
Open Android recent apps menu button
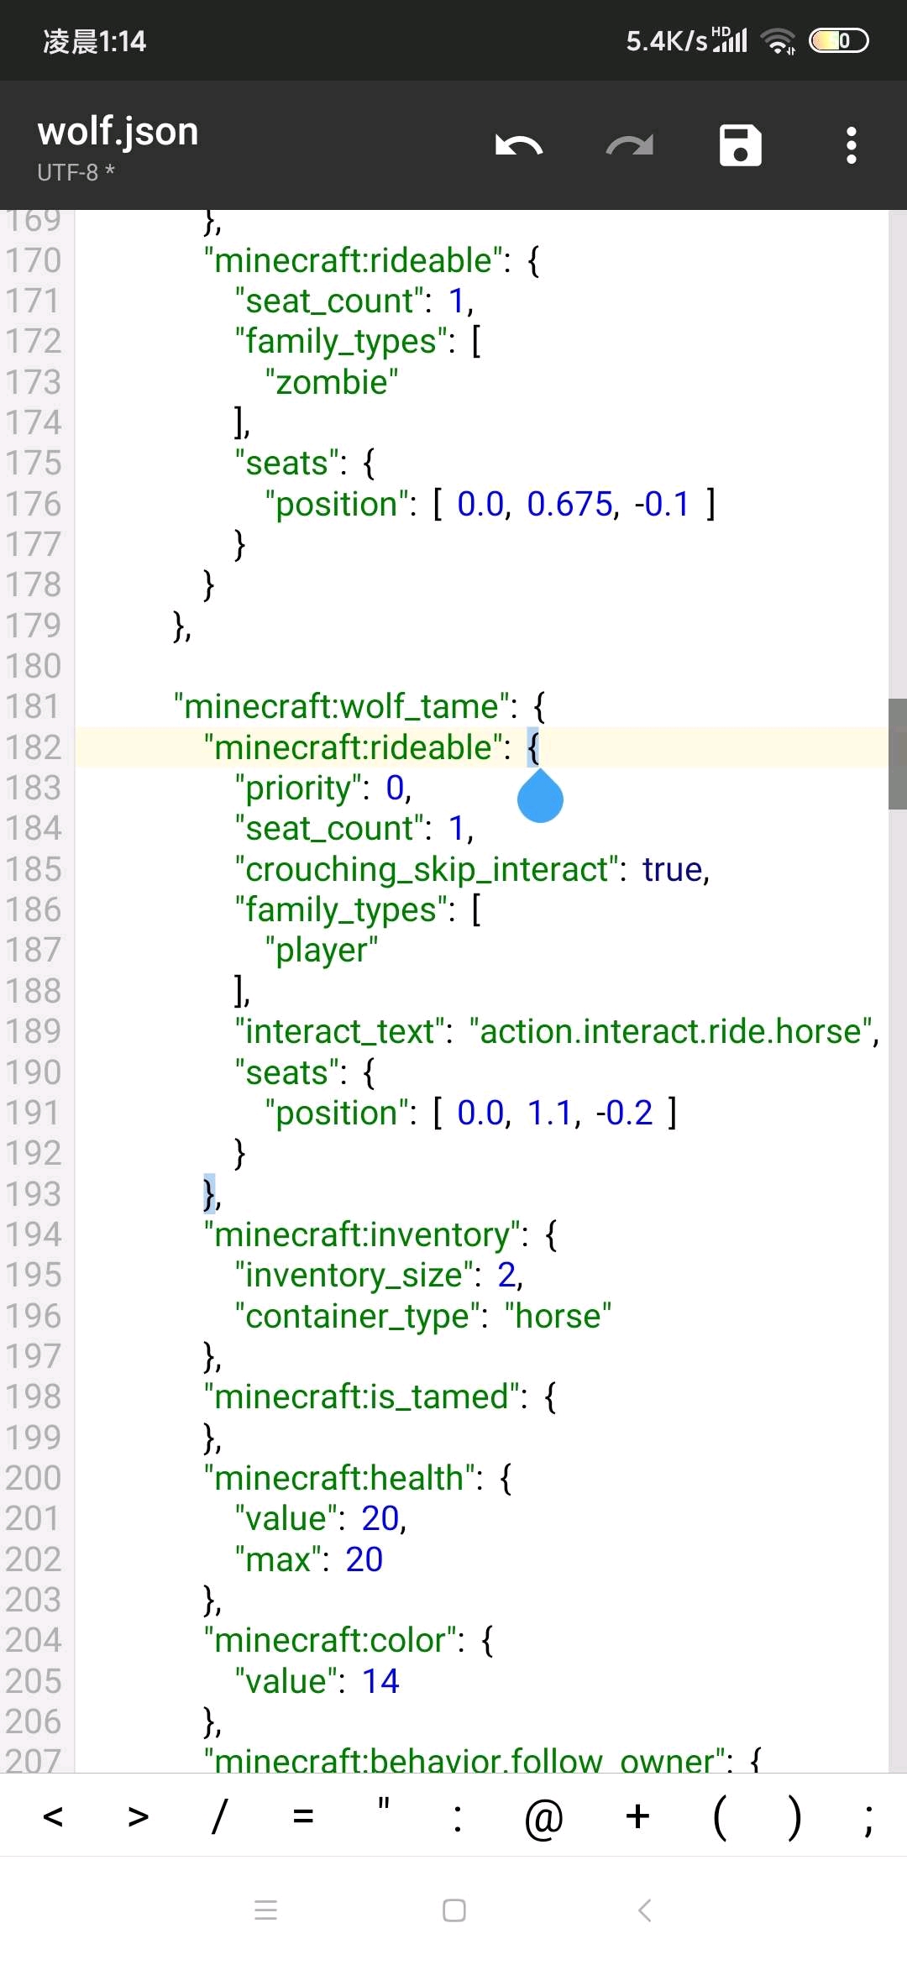[x=265, y=1910]
